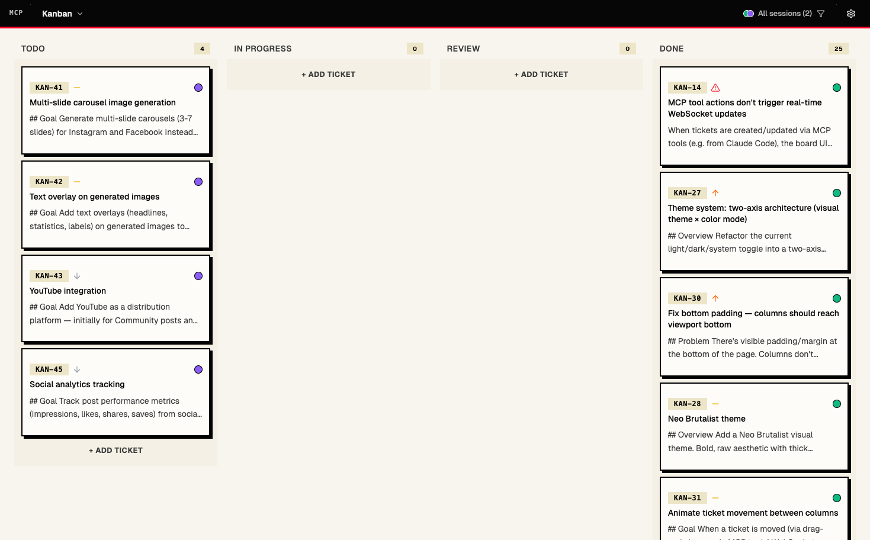Screen dimensions: 870x540
Task: Click the KAN-31 ticket ID badge
Action: point(688,498)
